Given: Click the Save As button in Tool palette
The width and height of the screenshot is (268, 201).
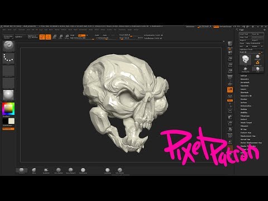Looking at the screenshot, I should 257,34.
